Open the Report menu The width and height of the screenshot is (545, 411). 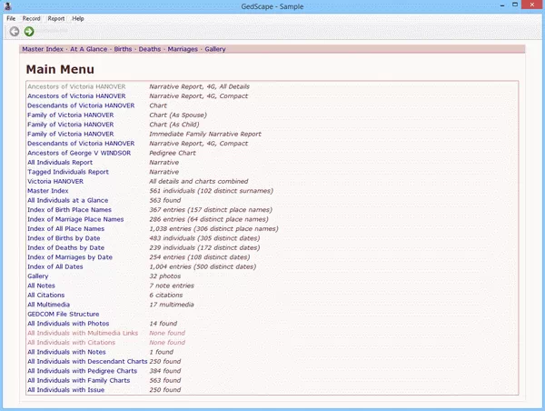click(56, 18)
